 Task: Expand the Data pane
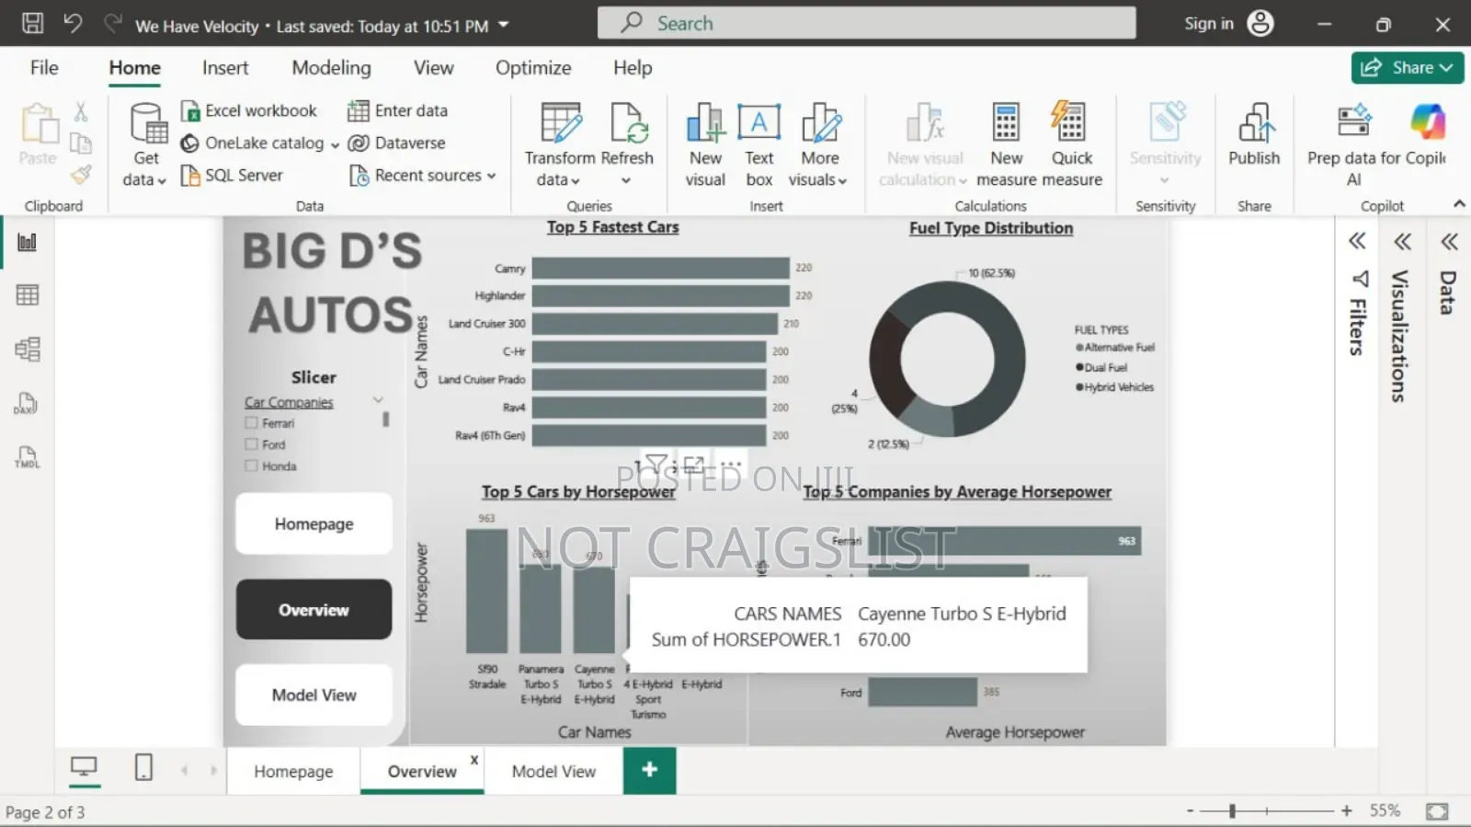pyautogui.click(x=1450, y=242)
